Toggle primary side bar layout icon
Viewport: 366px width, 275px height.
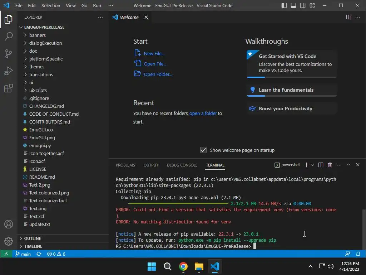284,5
